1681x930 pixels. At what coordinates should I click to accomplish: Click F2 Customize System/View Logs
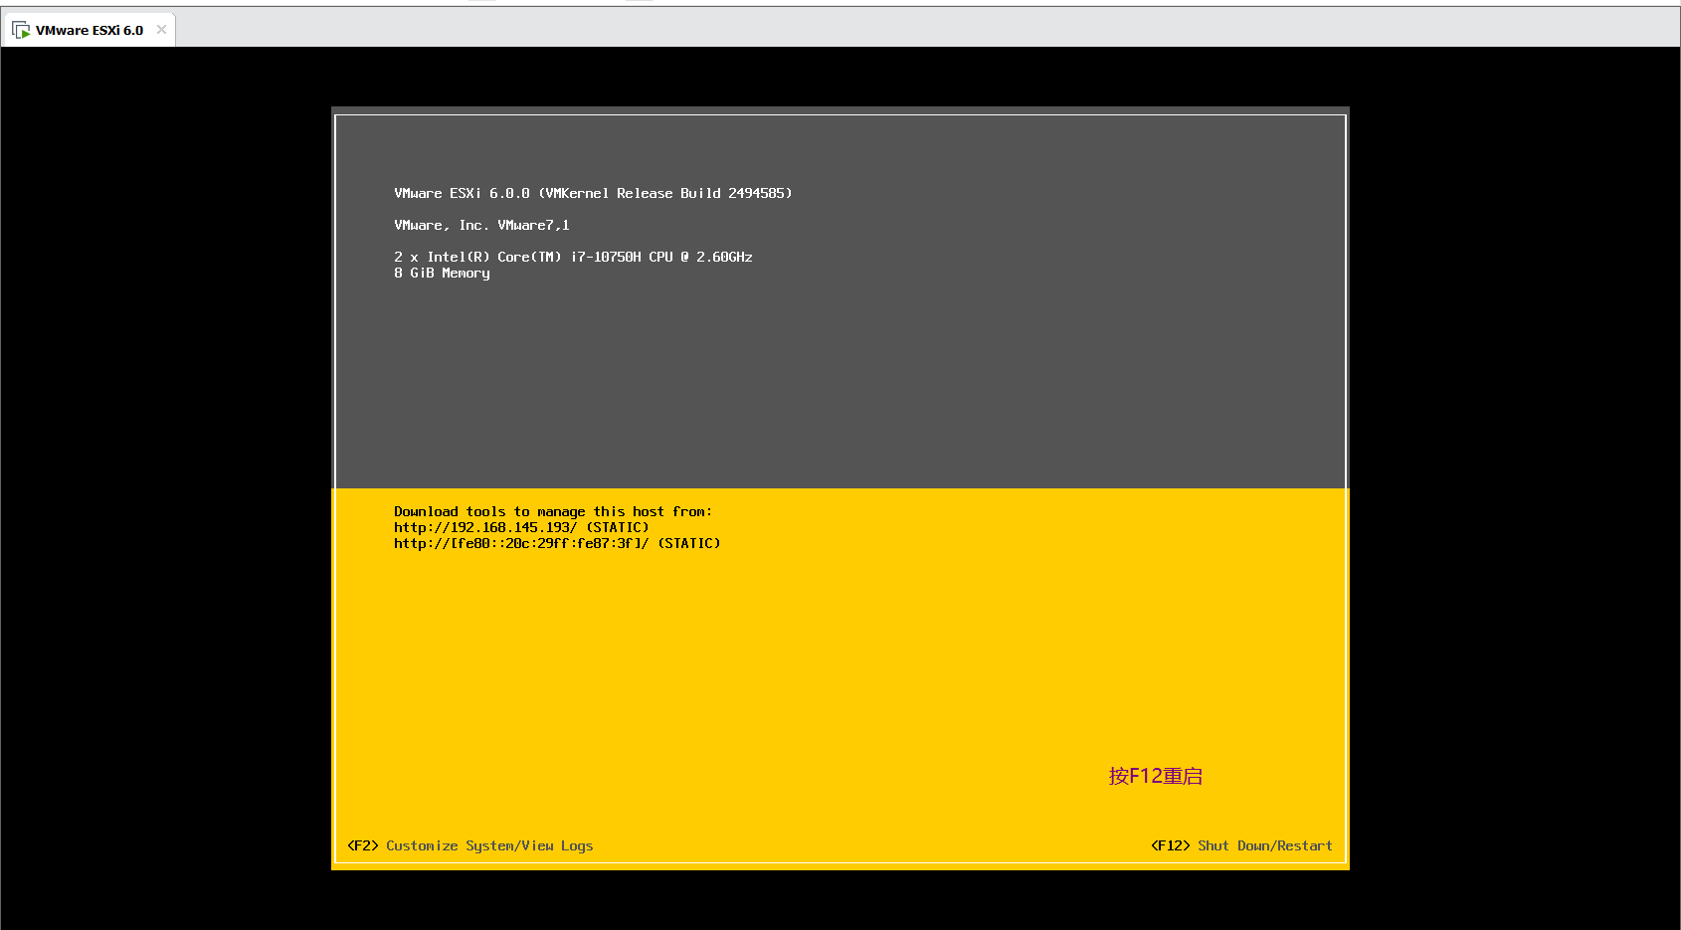coord(469,845)
